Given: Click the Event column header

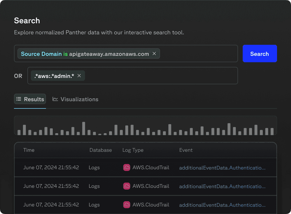Looking at the screenshot, I should click(x=186, y=150).
